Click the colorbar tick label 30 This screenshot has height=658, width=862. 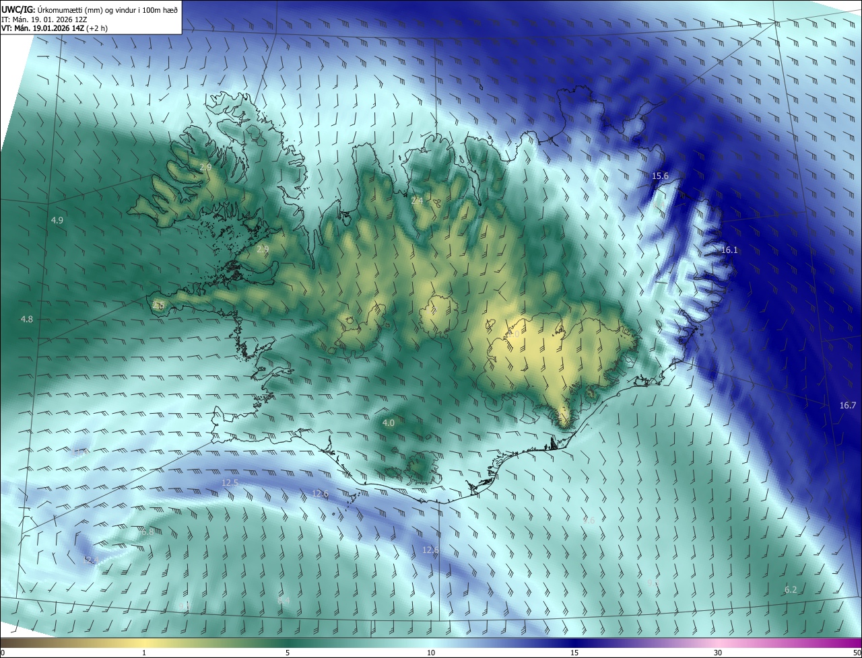(718, 653)
